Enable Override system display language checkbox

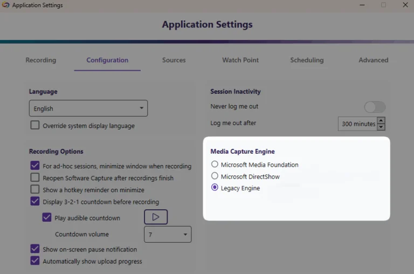click(35, 125)
